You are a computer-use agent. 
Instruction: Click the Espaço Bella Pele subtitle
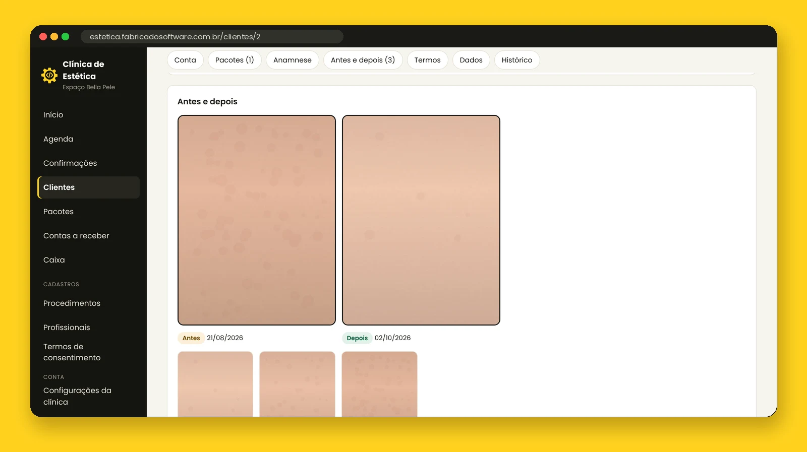click(x=89, y=87)
